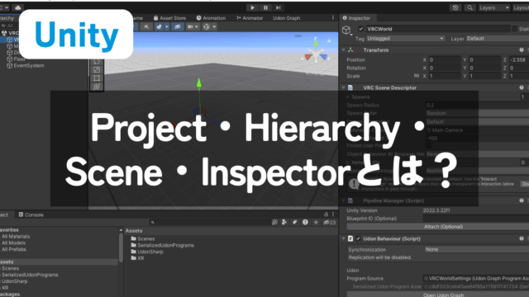Click the Open Udon Graph button
The height and width of the screenshot is (297, 529).
tap(438, 295)
